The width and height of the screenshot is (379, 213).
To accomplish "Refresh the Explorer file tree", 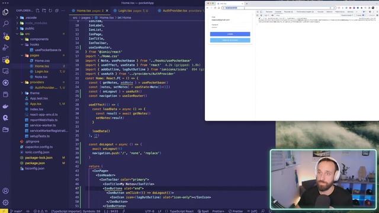I will tap(50, 11).
